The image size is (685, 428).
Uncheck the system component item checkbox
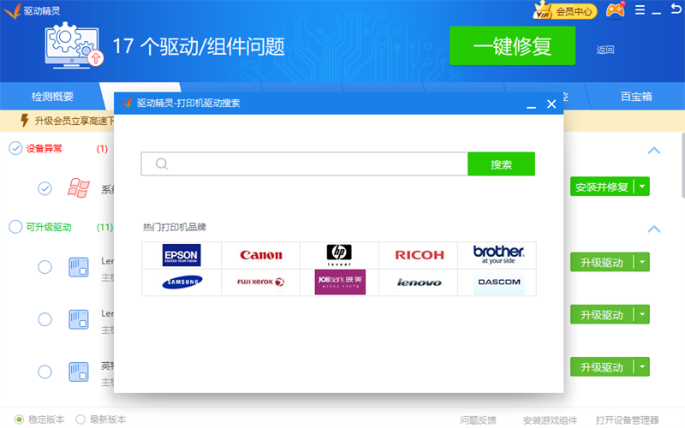(45, 188)
